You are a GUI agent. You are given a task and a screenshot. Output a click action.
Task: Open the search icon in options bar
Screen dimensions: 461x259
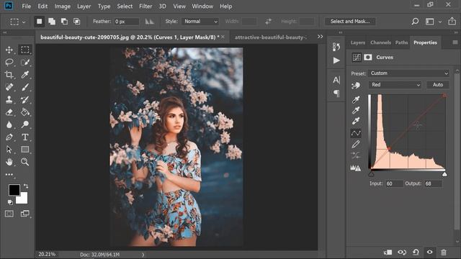pos(415,22)
